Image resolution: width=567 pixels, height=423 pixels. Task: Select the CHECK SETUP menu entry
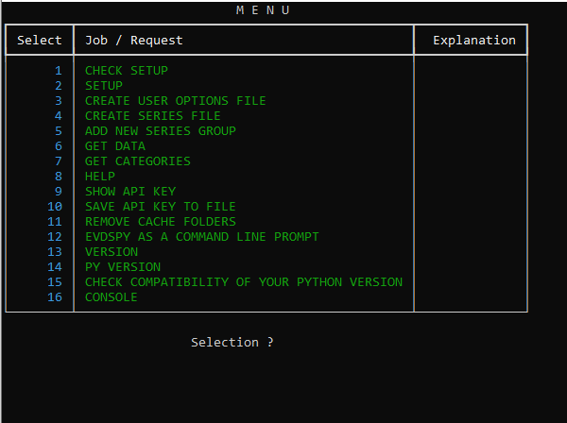(x=127, y=71)
